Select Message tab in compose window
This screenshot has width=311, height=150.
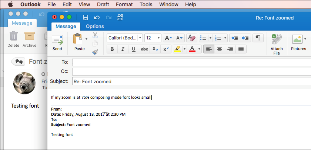click(x=66, y=26)
